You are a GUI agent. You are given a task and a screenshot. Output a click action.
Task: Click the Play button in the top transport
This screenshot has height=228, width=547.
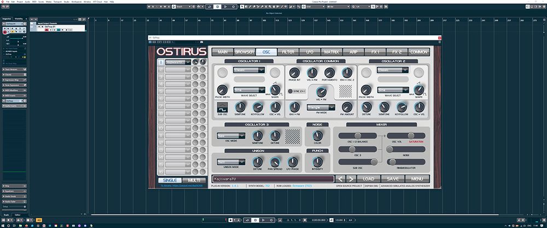coord(225,7)
